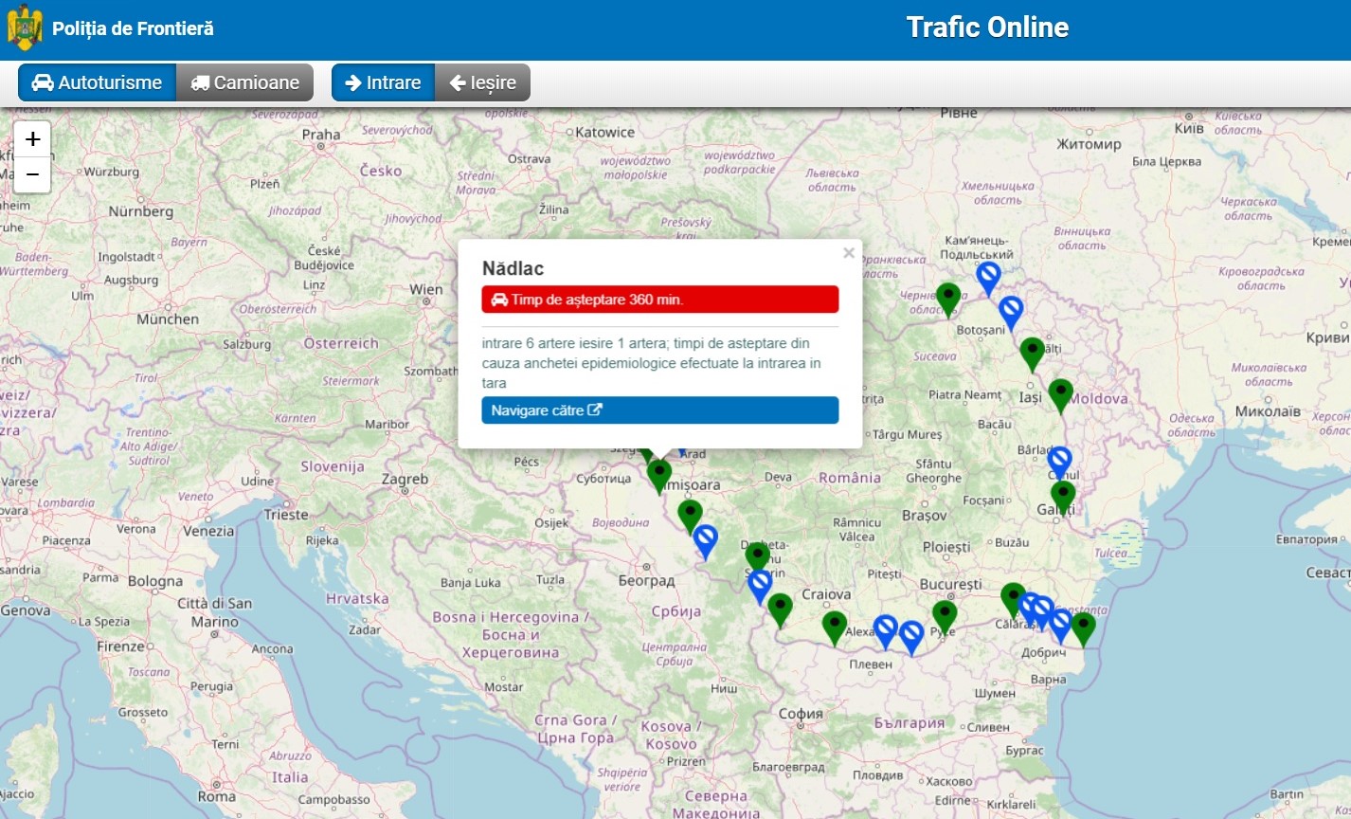Image resolution: width=1351 pixels, height=819 pixels.
Task: Click the red waiting time 360 min. bar
Action: (659, 300)
